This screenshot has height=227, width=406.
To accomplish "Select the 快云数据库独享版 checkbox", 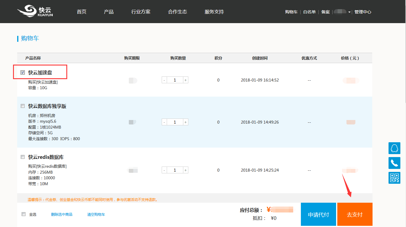I will coord(23,106).
